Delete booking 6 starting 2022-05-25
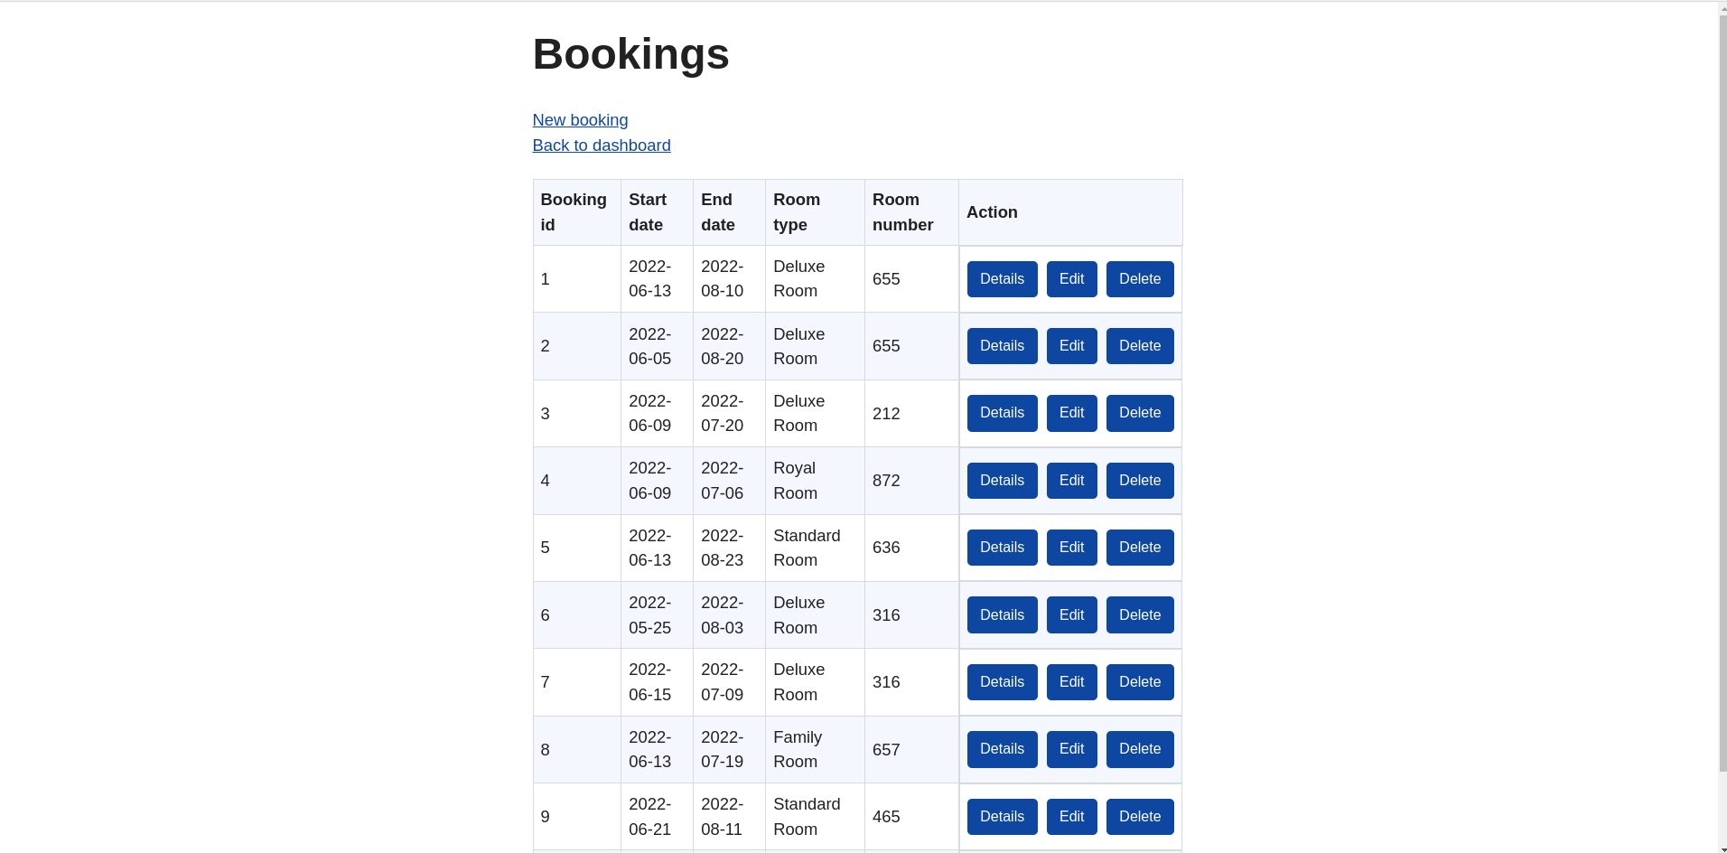The height and width of the screenshot is (853, 1727). 1139,614
